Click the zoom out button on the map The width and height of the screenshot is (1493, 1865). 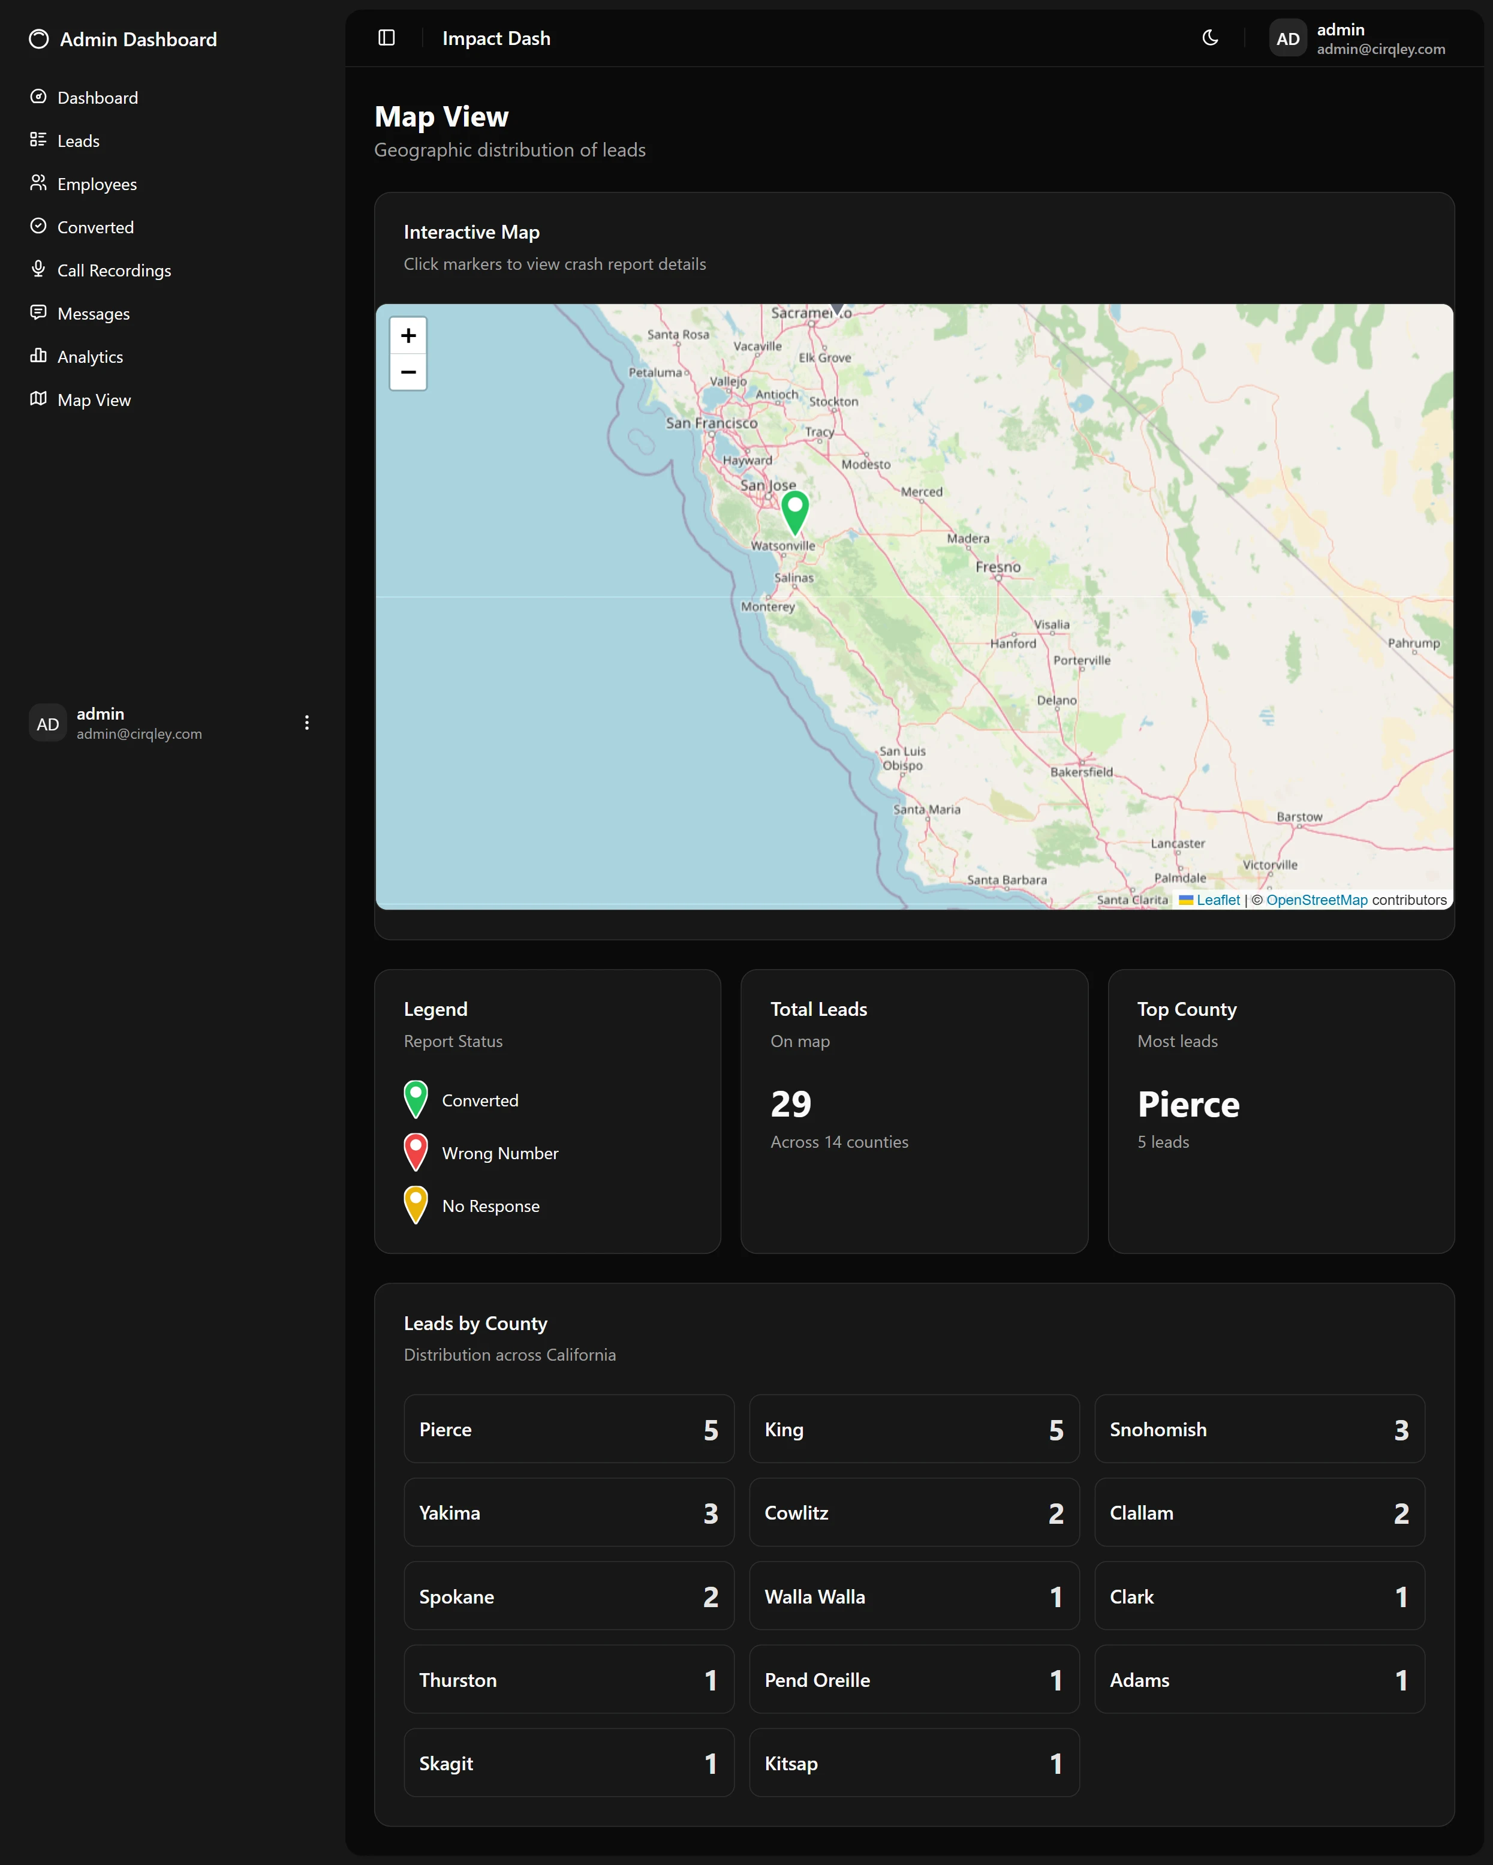407,372
